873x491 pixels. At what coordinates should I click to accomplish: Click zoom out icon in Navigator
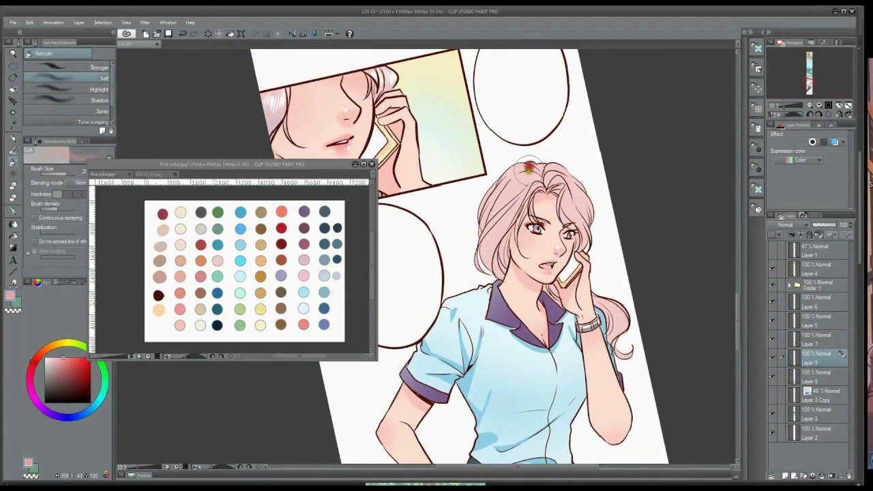pos(810,105)
